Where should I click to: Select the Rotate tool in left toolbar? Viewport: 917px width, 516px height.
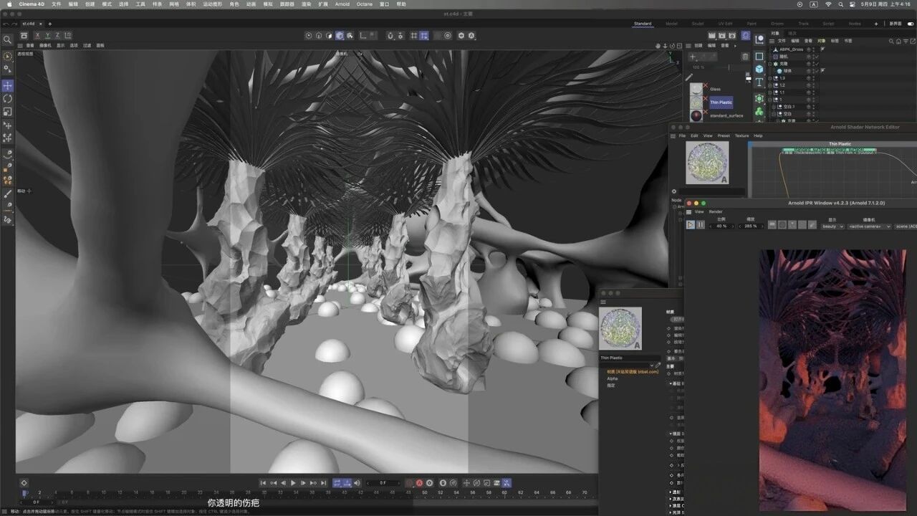pos(7,99)
